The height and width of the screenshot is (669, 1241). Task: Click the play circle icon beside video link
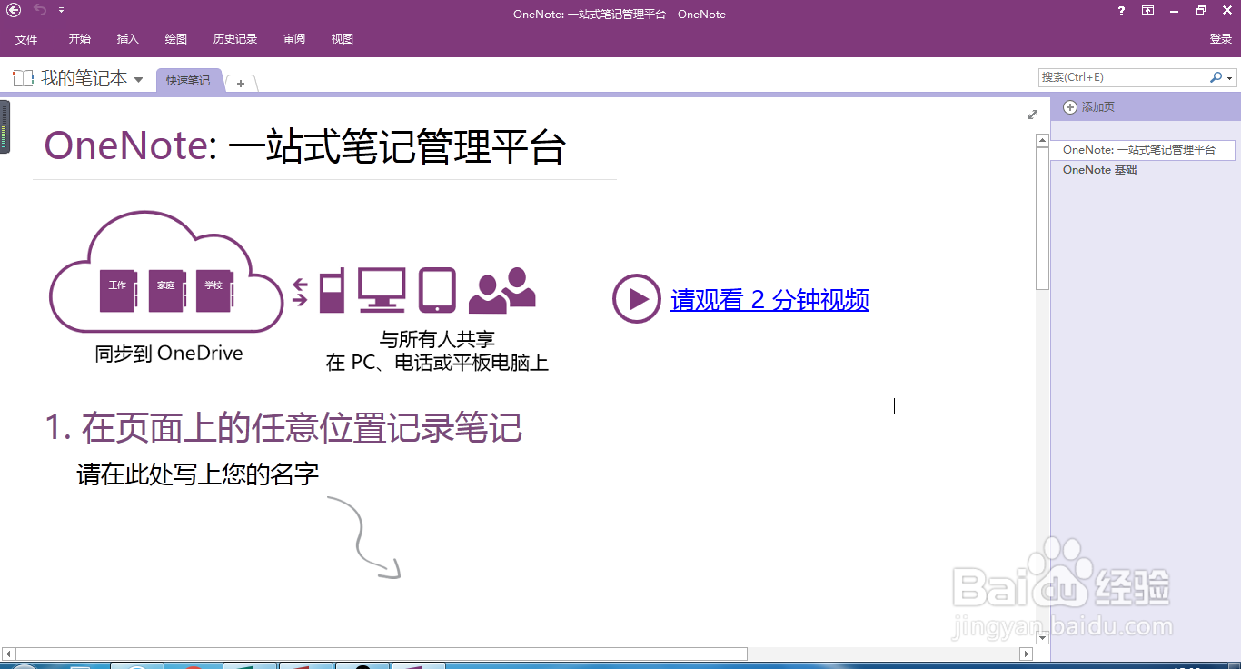tap(636, 298)
